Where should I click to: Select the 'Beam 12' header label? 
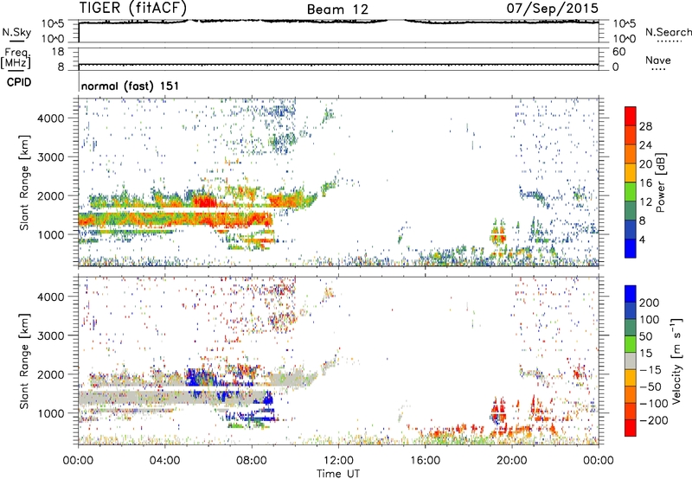coord(337,10)
